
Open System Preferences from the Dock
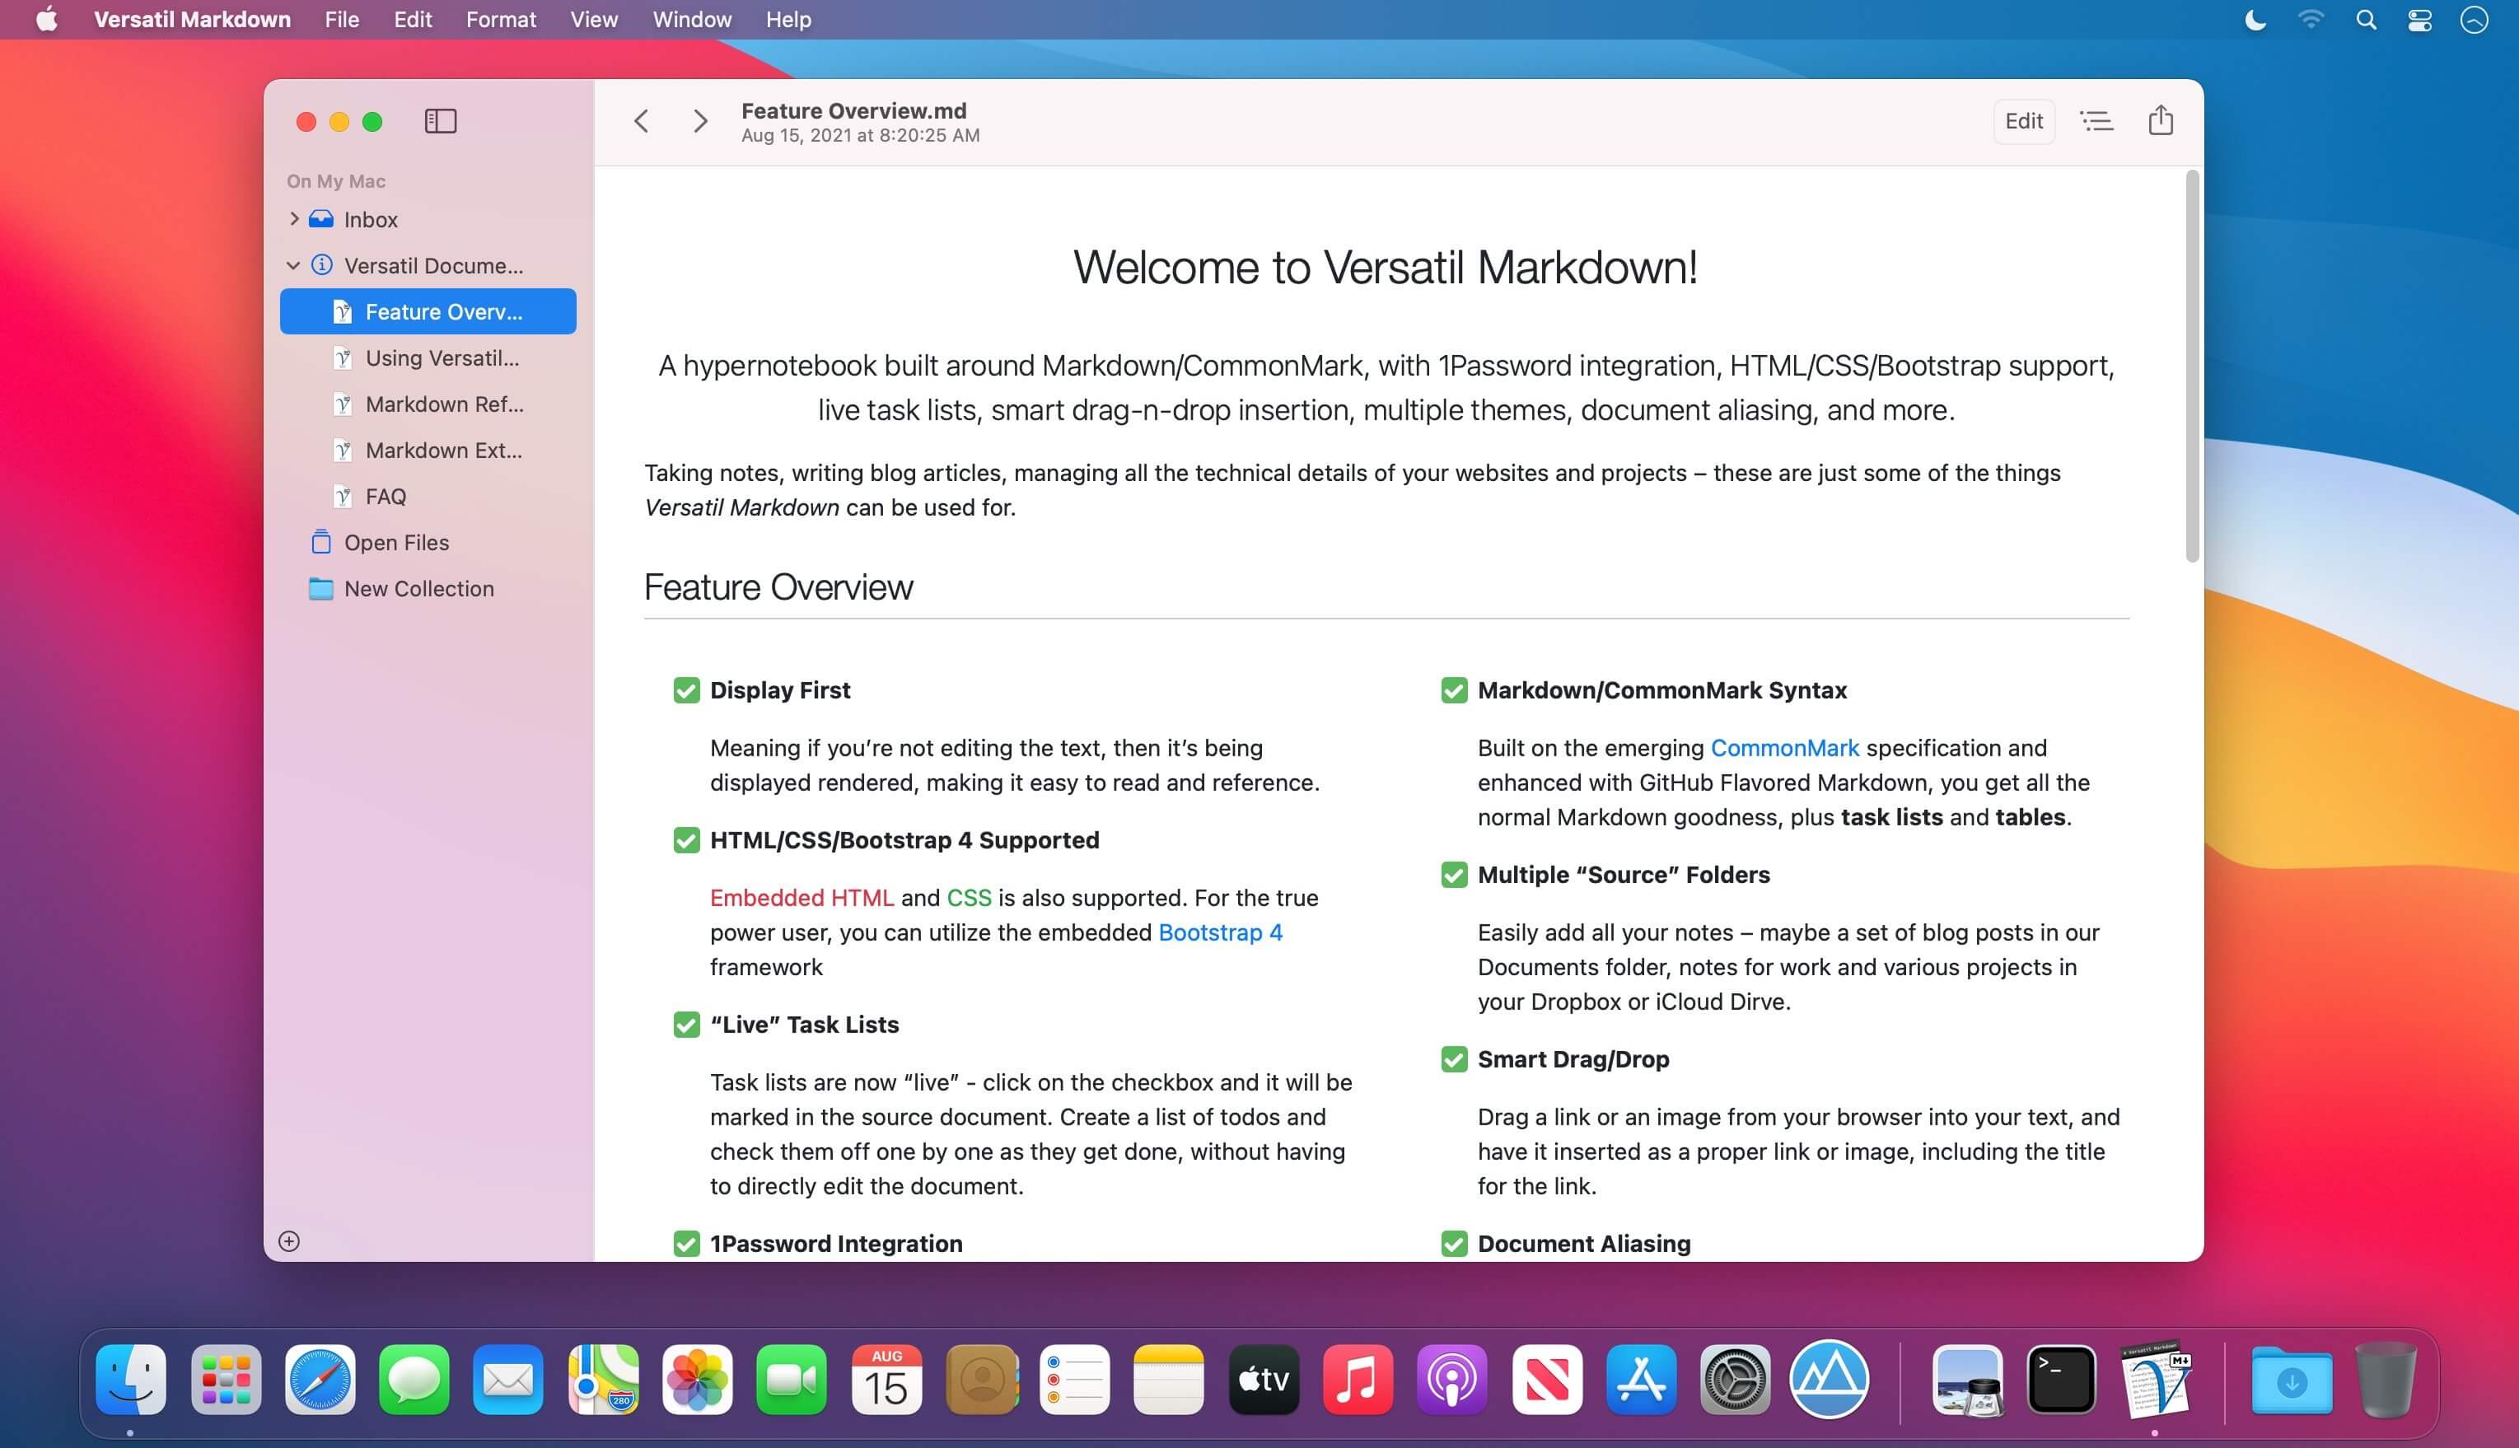click(1736, 1380)
